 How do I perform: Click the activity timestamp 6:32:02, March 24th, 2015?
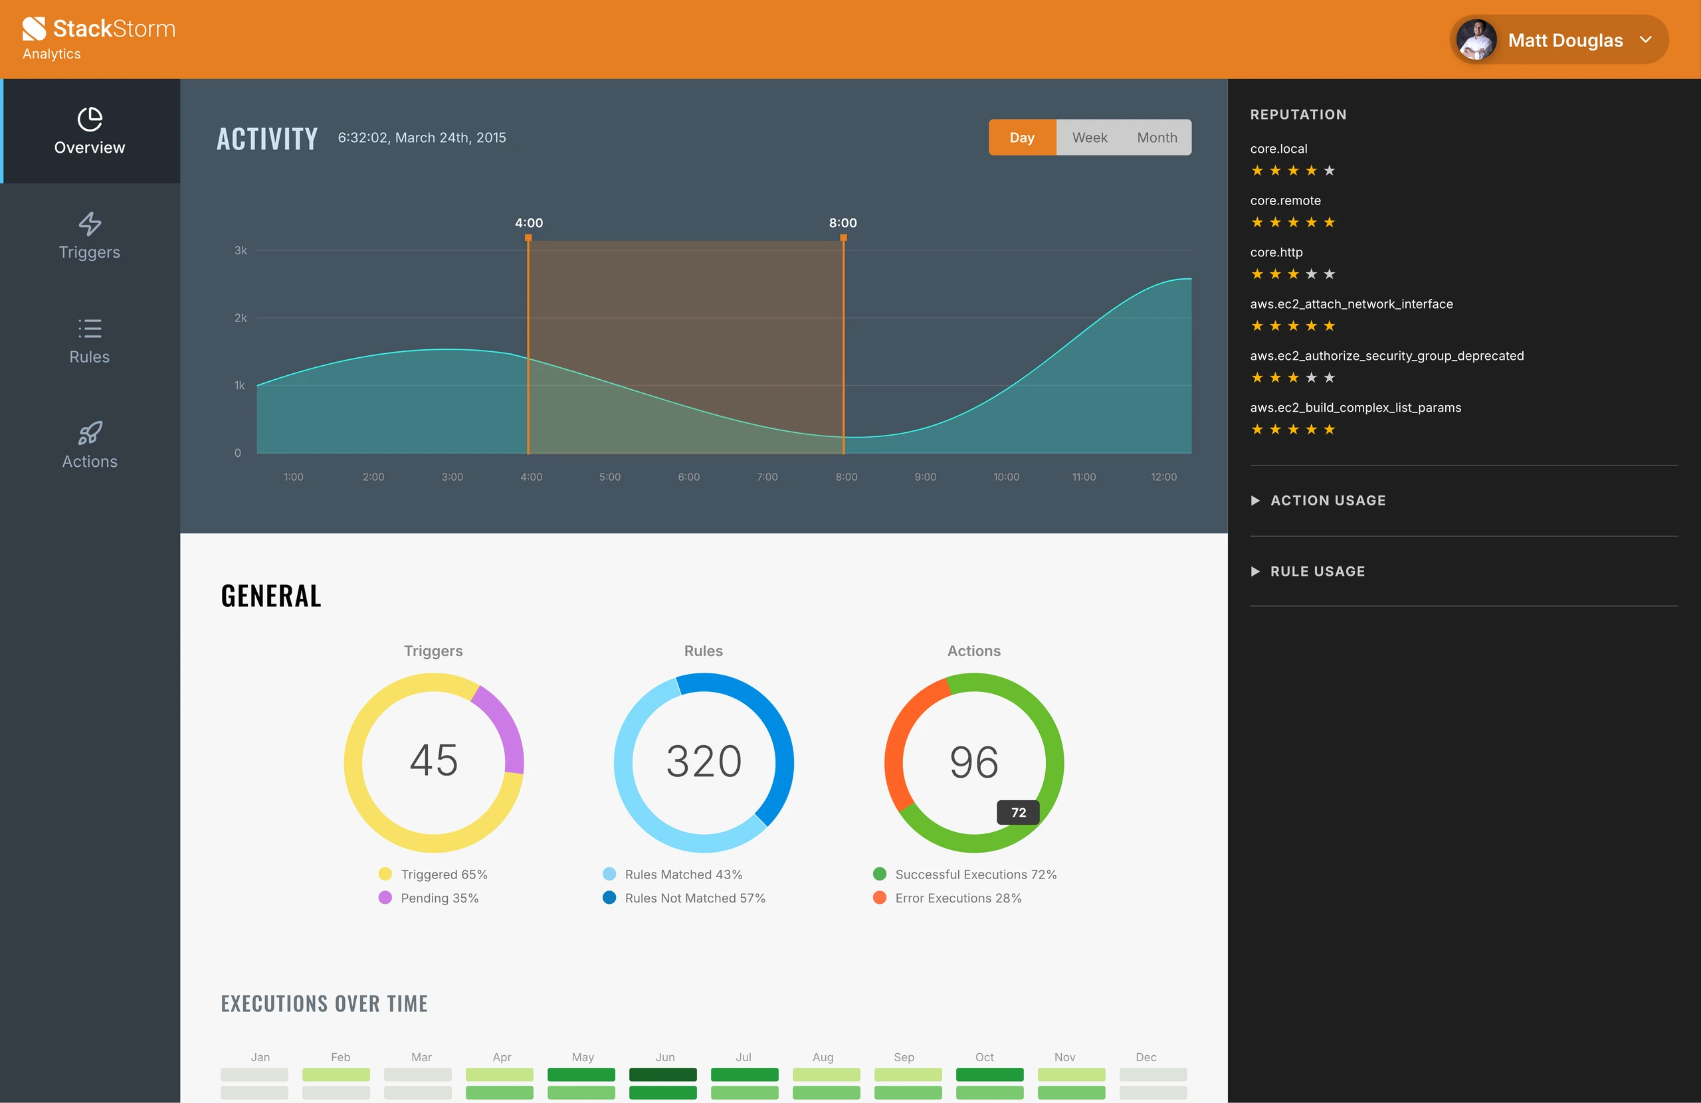(x=422, y=137)
